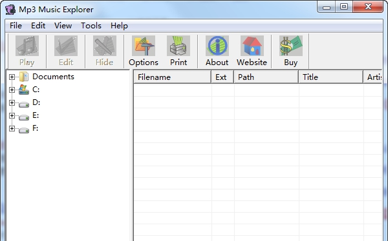Click the Website house icon
Screen dimensions: 388x241
pyautogui.click(x=252, y=46)
